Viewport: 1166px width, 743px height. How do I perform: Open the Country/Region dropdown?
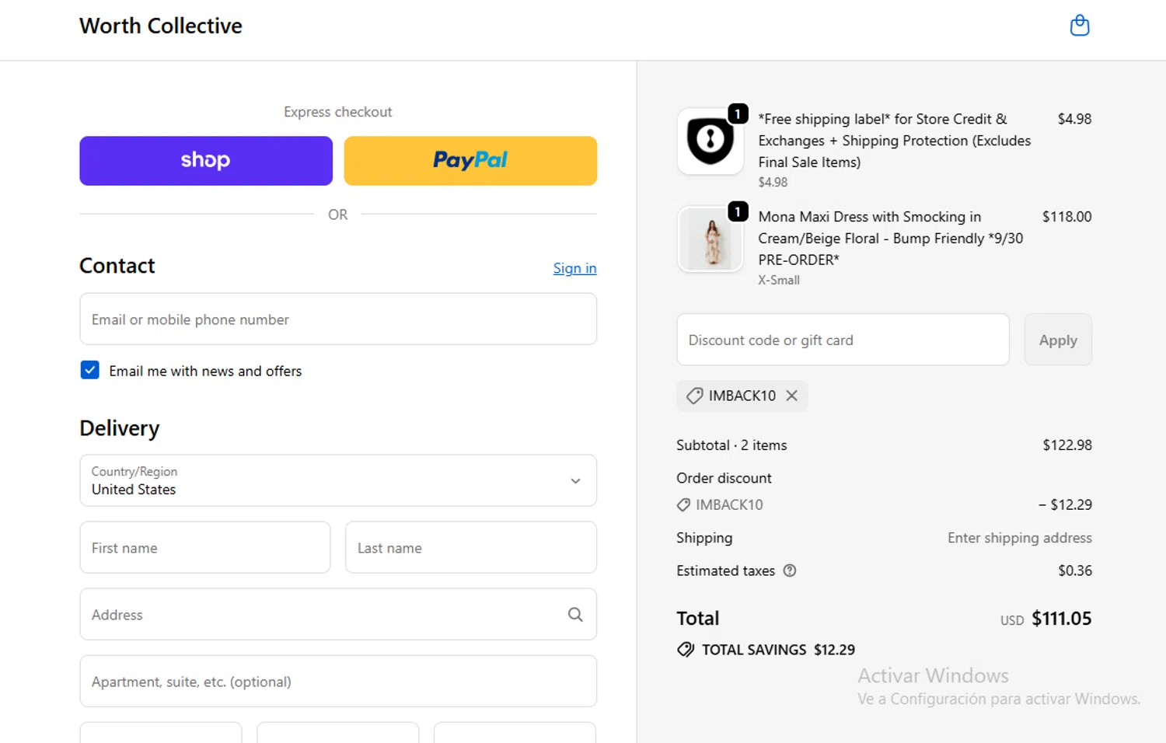tap(338, 480)
